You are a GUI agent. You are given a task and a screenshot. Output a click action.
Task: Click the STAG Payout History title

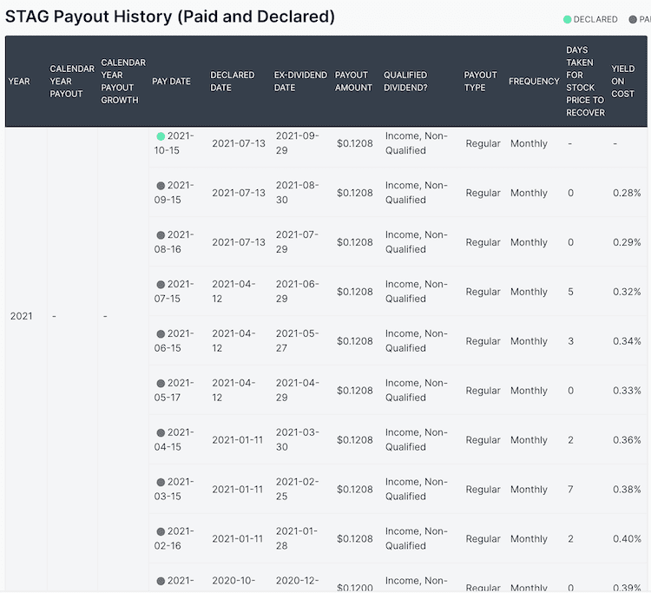point(170,16)
